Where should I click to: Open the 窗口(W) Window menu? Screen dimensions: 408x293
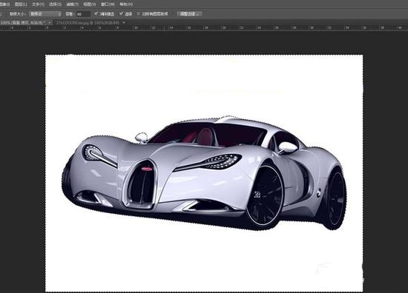108,4
